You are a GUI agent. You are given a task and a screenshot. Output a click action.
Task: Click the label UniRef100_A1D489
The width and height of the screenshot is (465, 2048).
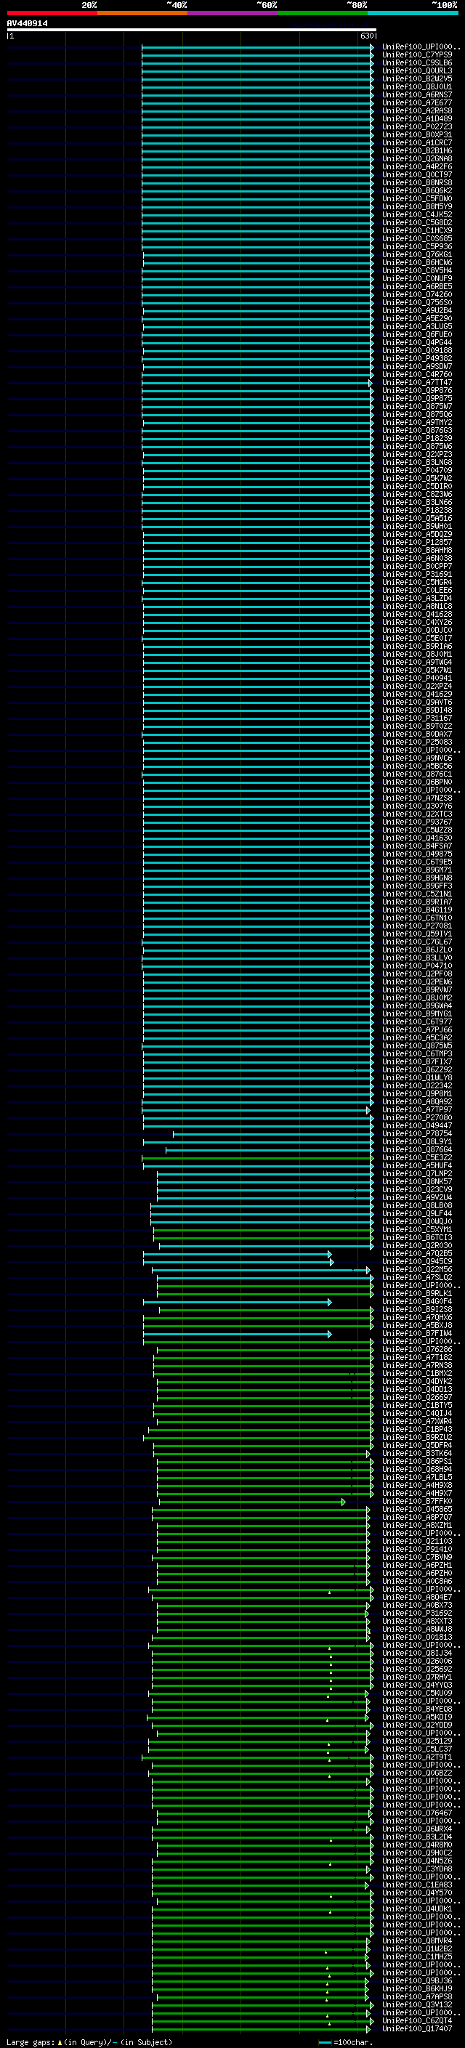417,118
